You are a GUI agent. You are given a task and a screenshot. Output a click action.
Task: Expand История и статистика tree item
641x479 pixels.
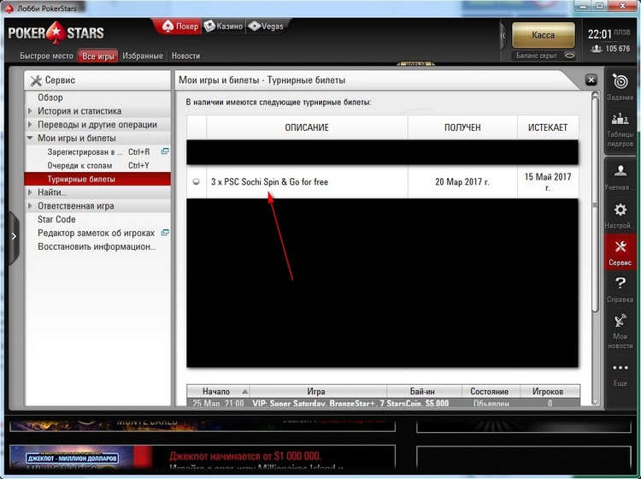pos(30,111)
